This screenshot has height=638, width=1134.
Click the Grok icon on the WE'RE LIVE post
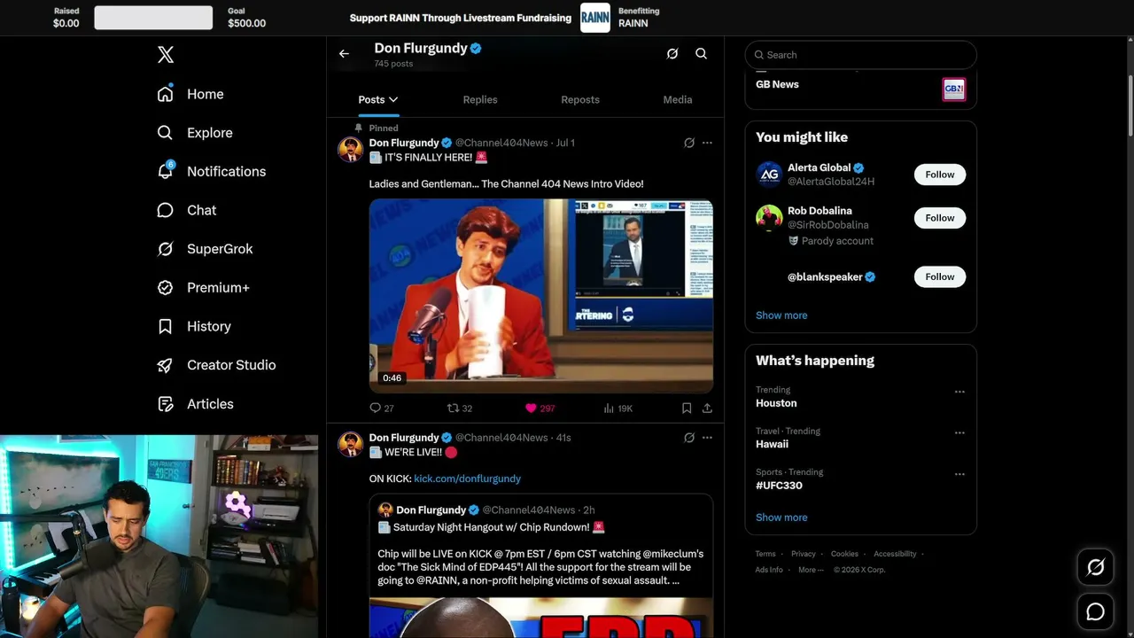689,438
